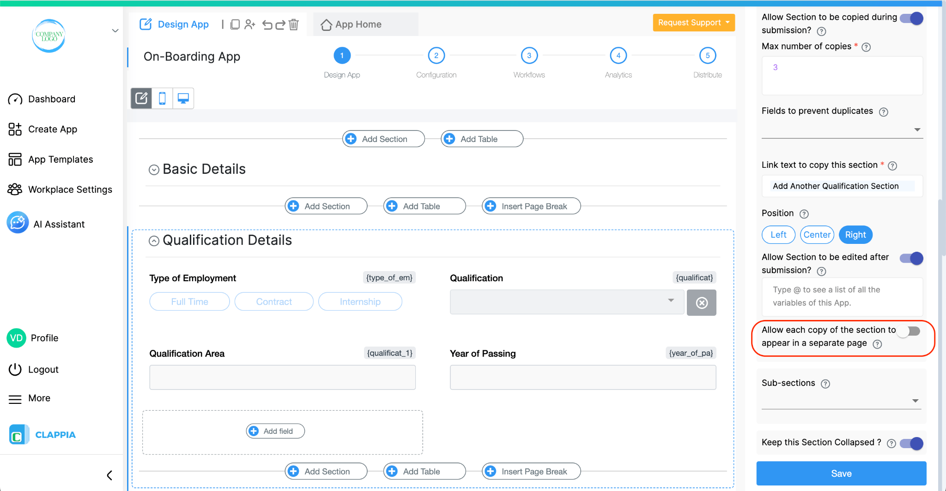Select the copy app icon in toolbar
Image resolution: width=946 pixels, height=491 pixels.
(236, 24)
